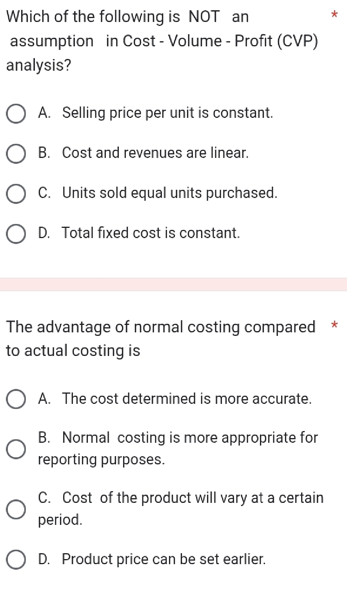Screen dimensions: 347x596
Task: Click the answer text 'B. Cost and revenues are linear.'
Action: click(x=144, y=153)
